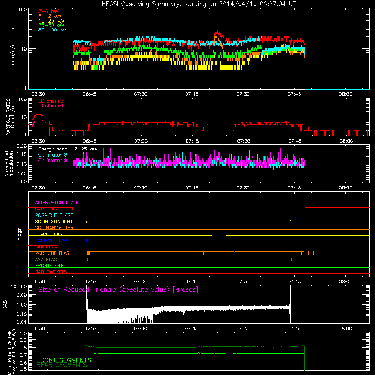Viewport: 375px width, 375px height.
Task: Click the 0.20 tick on the modulation axis
Action: coord(22,146)
